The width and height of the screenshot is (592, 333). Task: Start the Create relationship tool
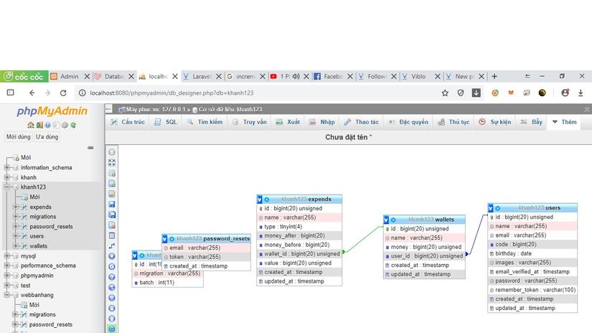coord(112,245)
